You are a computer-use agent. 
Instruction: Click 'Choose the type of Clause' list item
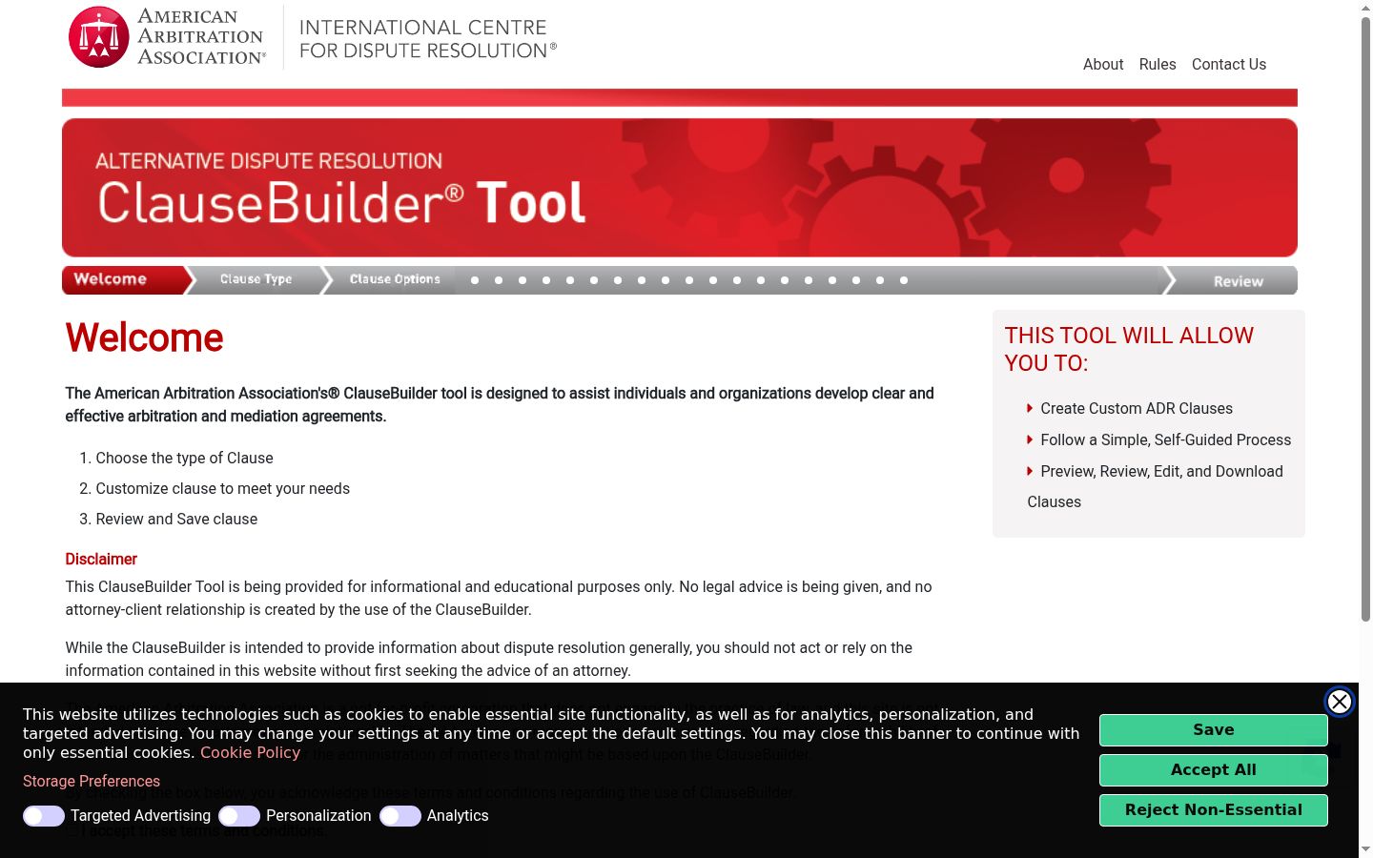(x=184, y=459)
